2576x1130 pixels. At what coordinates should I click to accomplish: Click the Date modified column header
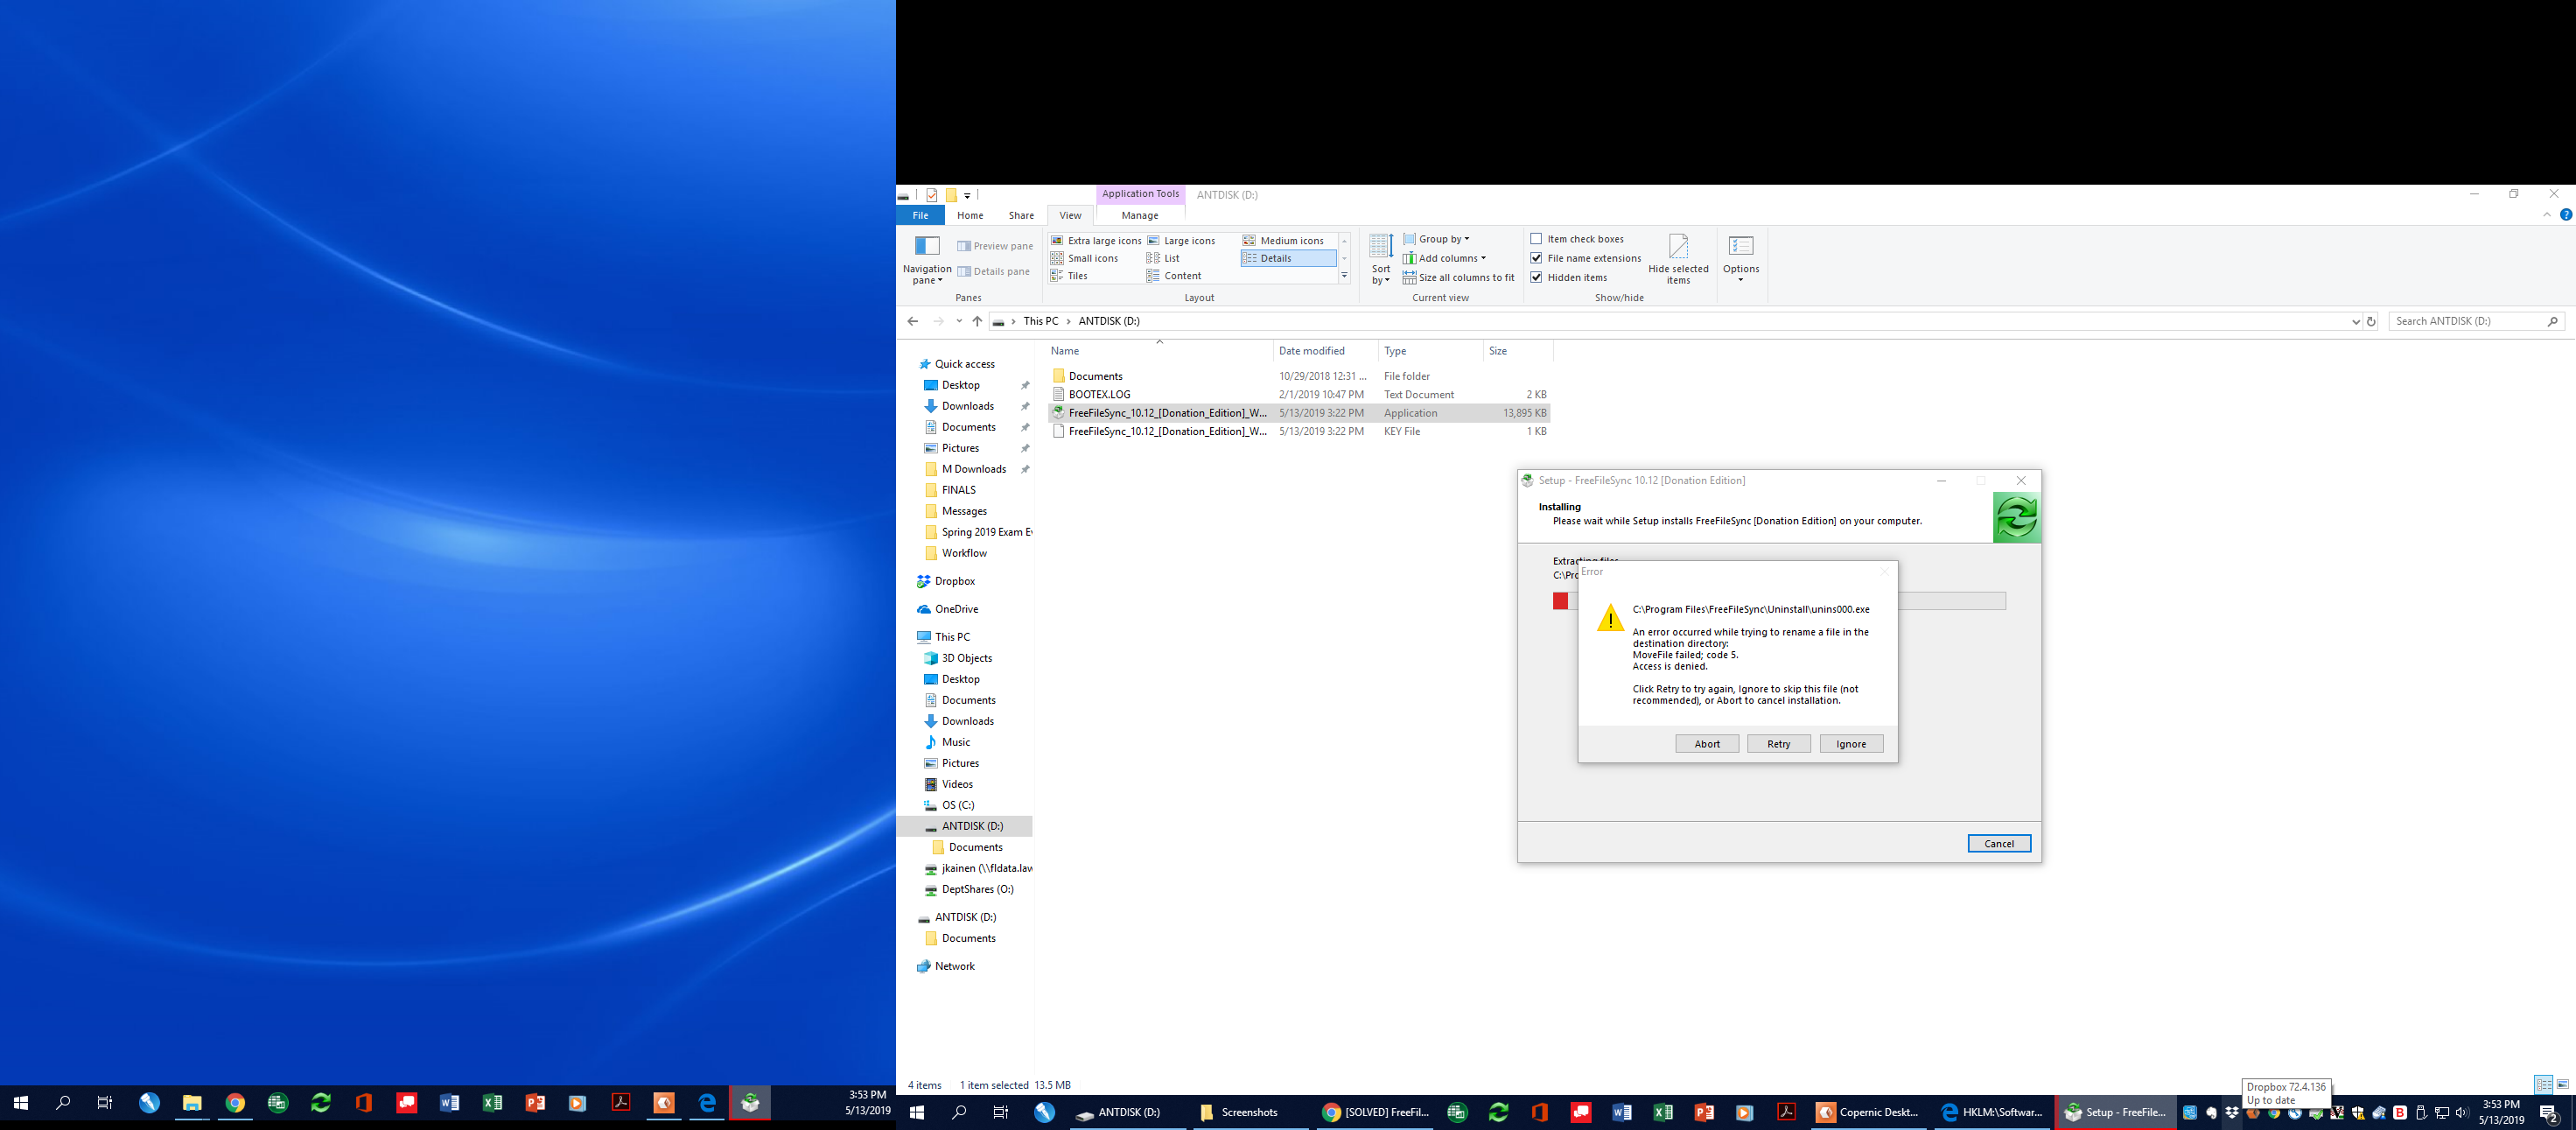pos(1325,351)
